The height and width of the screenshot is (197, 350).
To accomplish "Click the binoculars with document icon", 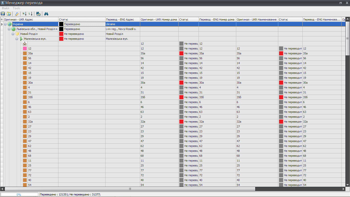I will coord(38,14).
